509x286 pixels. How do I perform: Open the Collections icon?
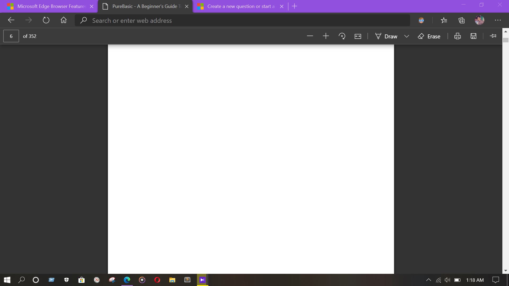pos(462,20)
